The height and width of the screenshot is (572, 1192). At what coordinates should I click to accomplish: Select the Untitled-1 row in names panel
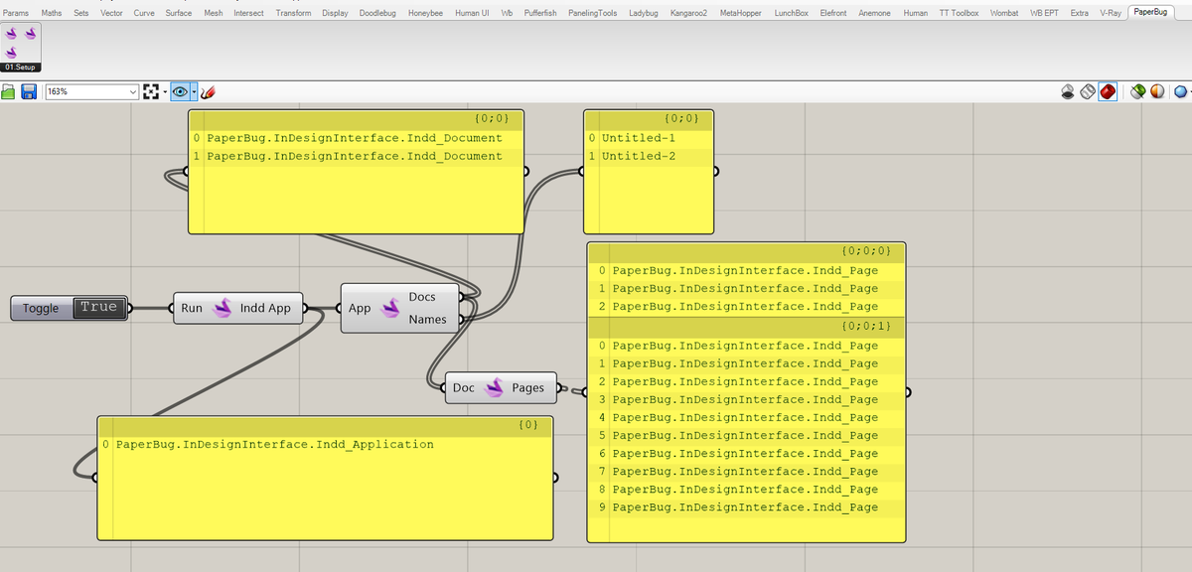click(x=648, y=138)
